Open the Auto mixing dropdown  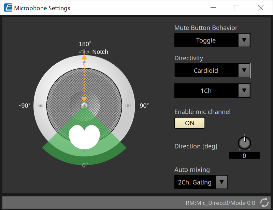click(x=201, y=182)
